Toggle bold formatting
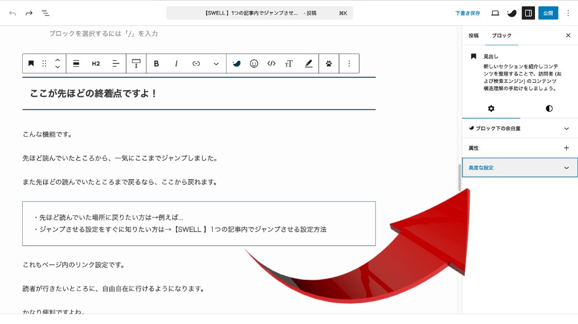 coord(156,64)
